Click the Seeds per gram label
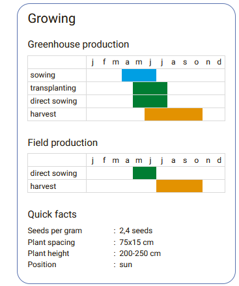239x286 pixels. pyautogui.click(x=55, y=231)
